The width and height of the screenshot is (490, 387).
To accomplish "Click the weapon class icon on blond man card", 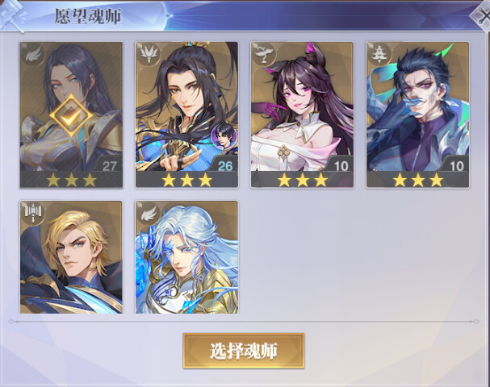I will coord(33,214).
